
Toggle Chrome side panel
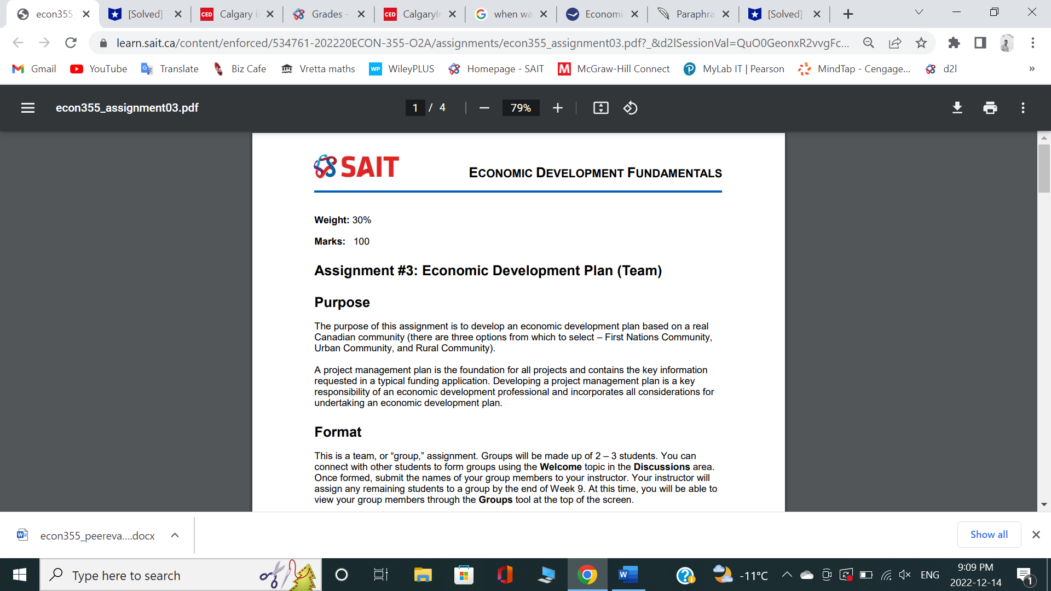[x=980, y=43]
